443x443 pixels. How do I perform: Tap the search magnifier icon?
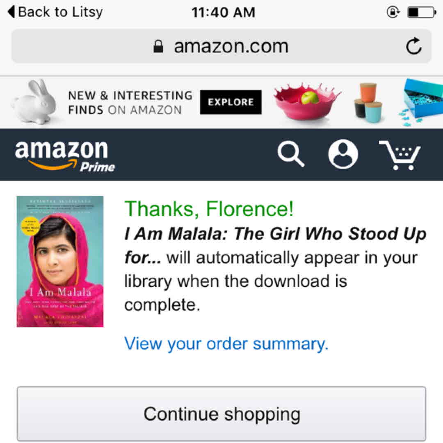[x=291, y=154]
